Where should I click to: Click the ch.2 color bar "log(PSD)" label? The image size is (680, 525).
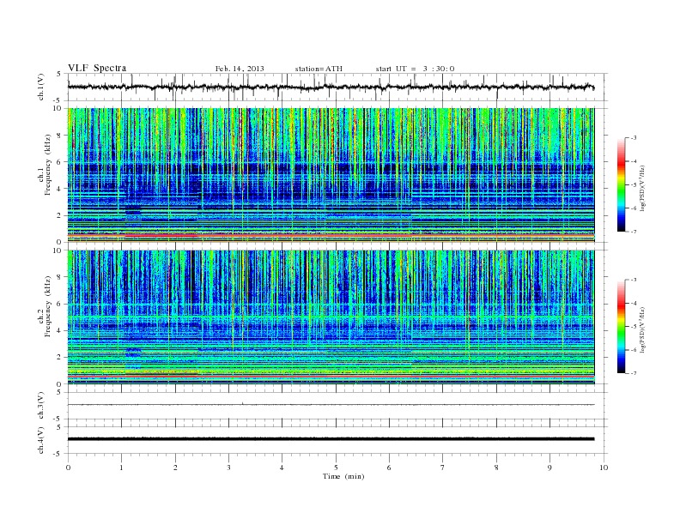[x=643, y=329]
